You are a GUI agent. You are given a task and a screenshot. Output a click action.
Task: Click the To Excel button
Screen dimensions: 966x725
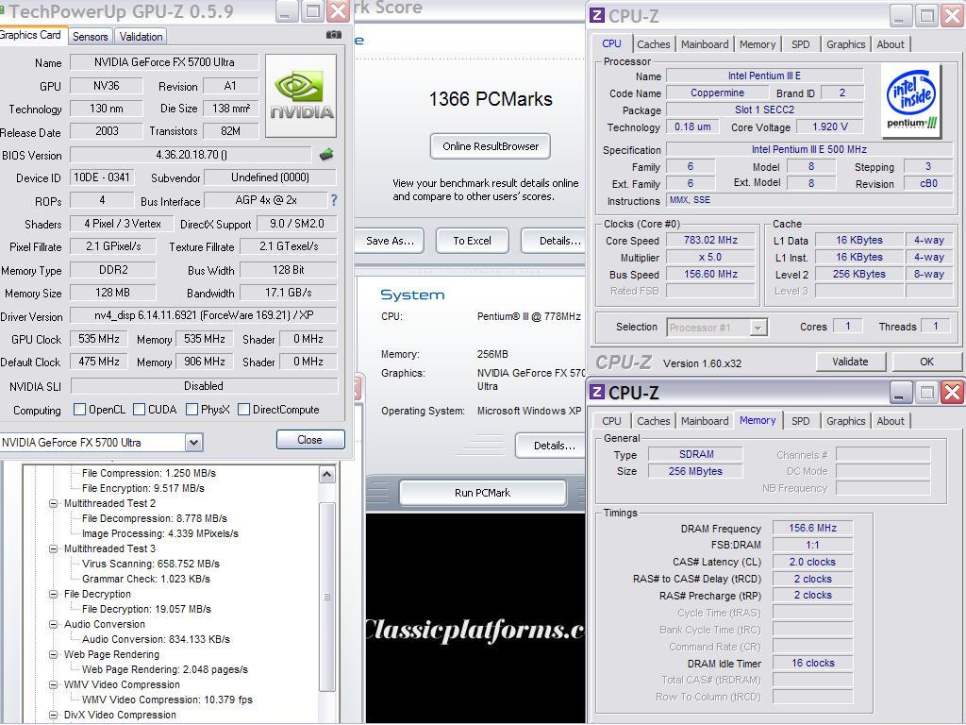click(x=472, y=241)
